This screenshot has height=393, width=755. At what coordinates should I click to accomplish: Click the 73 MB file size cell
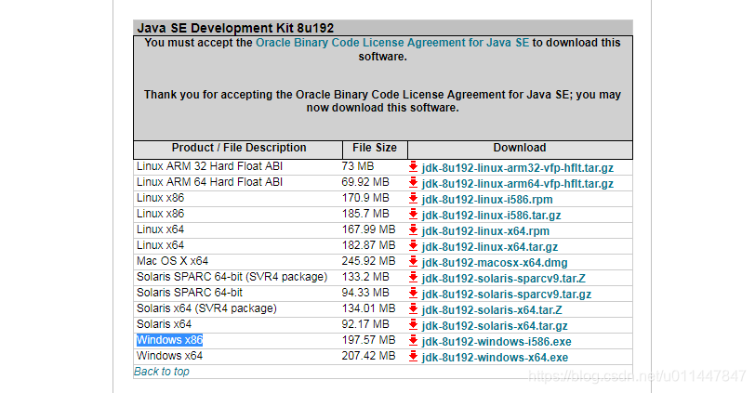pyautogui.click(x=358, y=166)
